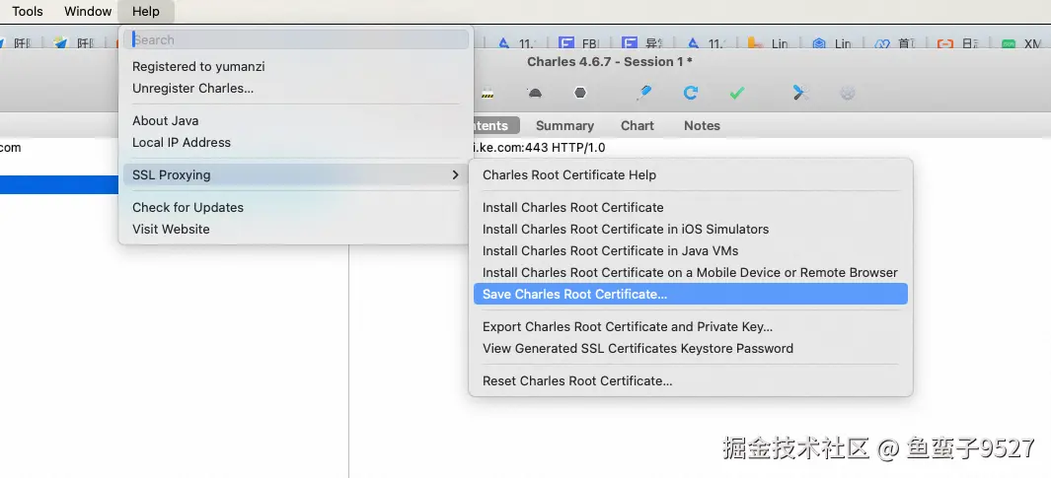The width and height of the screenshot is (1051, 478).
Task: Open the XM bookmark in browser bar
Action: click(1020, 43)
